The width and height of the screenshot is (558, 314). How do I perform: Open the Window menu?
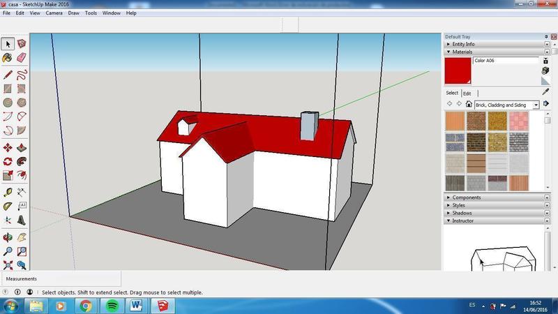111,13
